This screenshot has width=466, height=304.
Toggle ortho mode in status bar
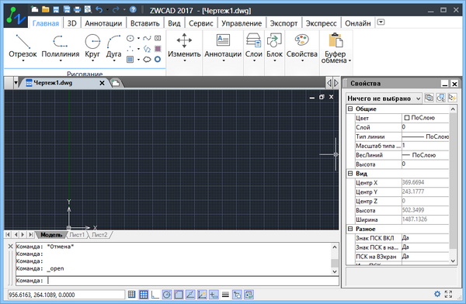click(x=155, y=295)
